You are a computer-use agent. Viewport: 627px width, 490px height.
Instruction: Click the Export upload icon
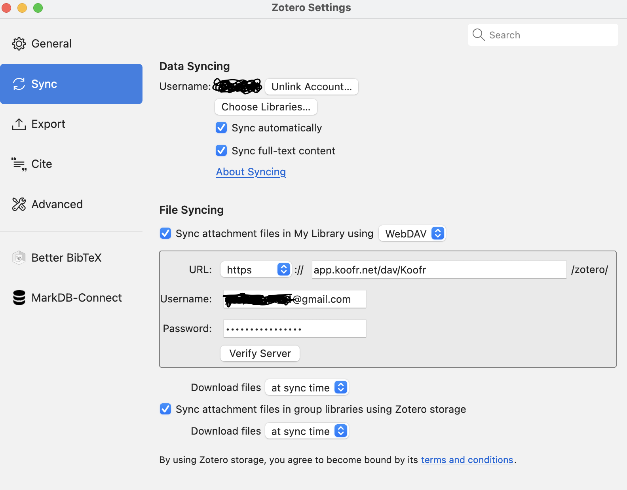coord(19,124)
